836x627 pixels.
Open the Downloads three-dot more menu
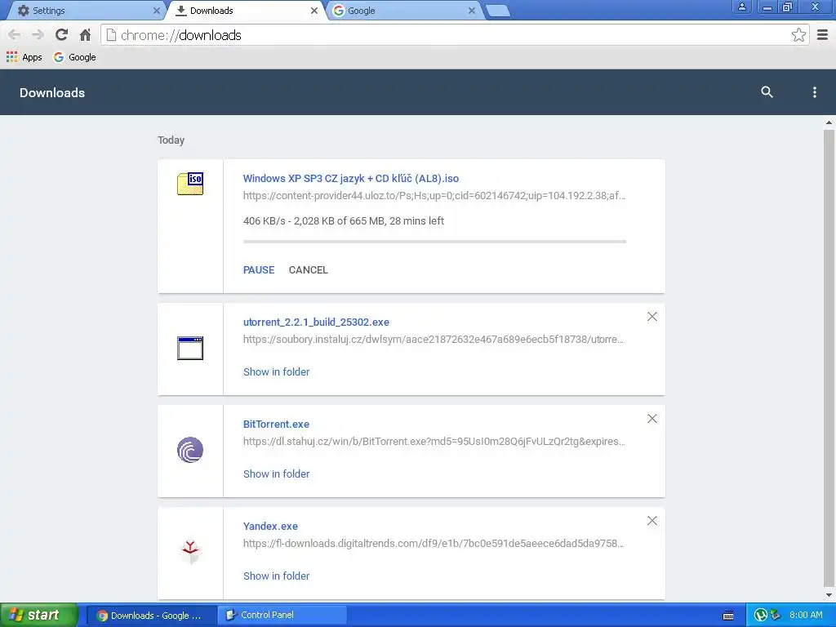coord(814,92)
